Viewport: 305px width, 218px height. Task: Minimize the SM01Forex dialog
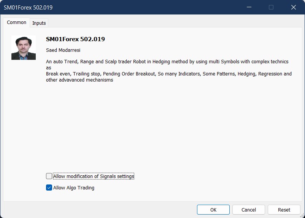(249, 7)
